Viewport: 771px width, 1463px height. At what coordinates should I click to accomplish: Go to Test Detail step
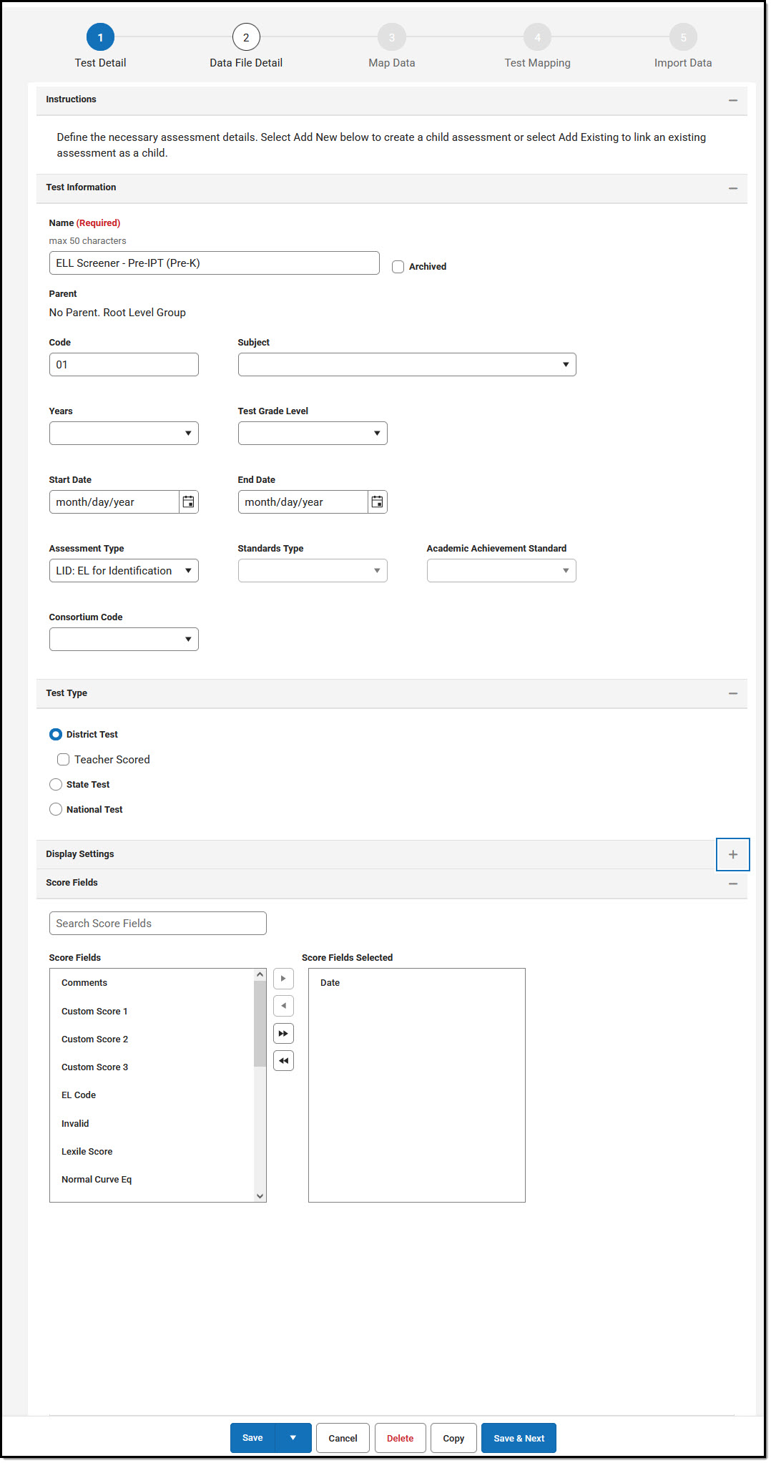pyautogui.click(x=100, y=37)
